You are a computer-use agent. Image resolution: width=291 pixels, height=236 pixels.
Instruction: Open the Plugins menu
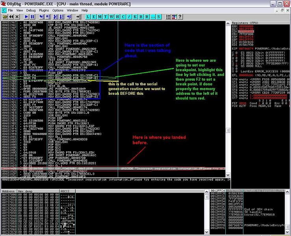coord(44,10)
